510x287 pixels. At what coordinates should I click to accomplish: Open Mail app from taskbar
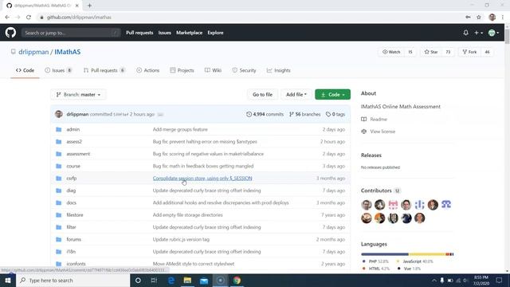pyautogui.click(x=204, y=280)
